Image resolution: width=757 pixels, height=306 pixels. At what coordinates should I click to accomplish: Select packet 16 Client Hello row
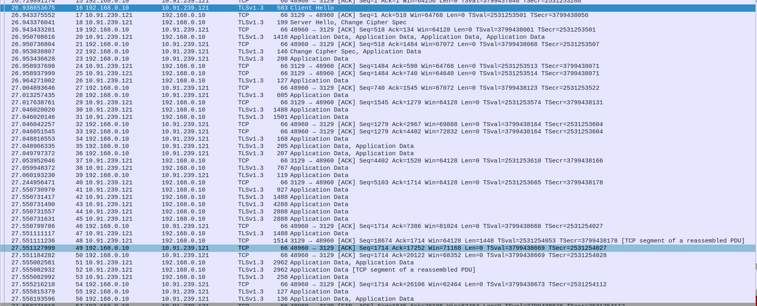[x=283, y=8]
